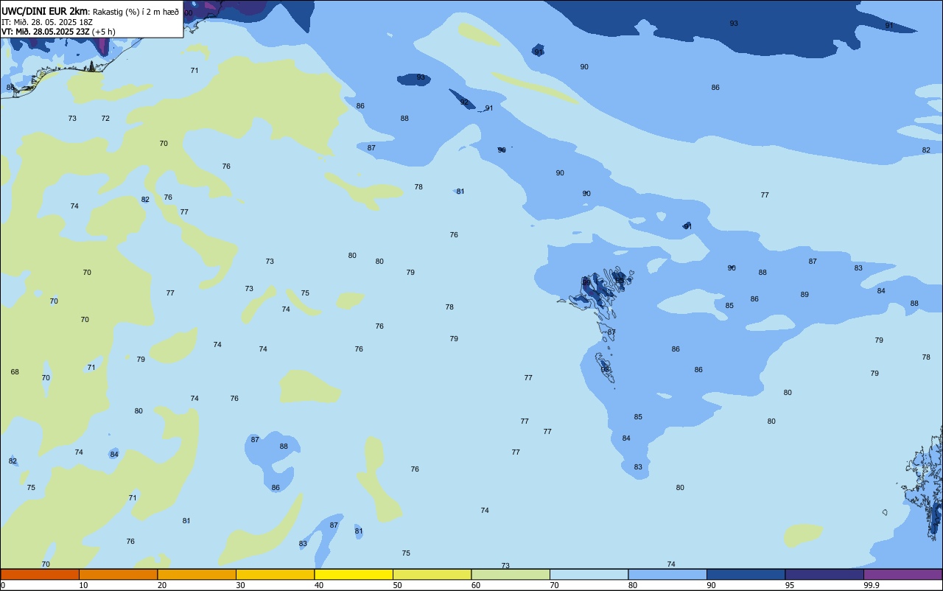
Task: Click the dark orange 0–10 legend segment
Action: (40, 574)
